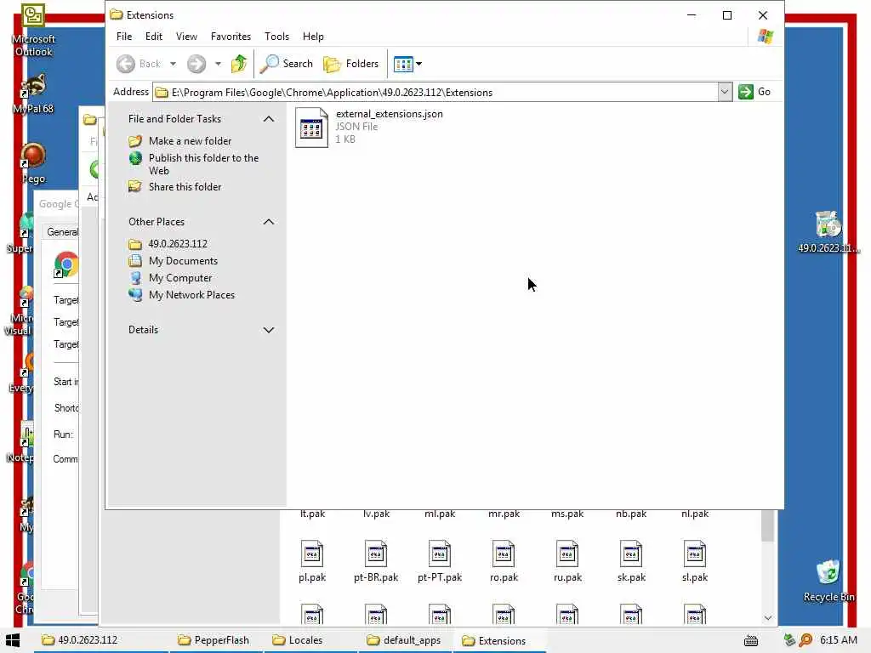
Task: Open My Documents link
Action: [183, 261]
